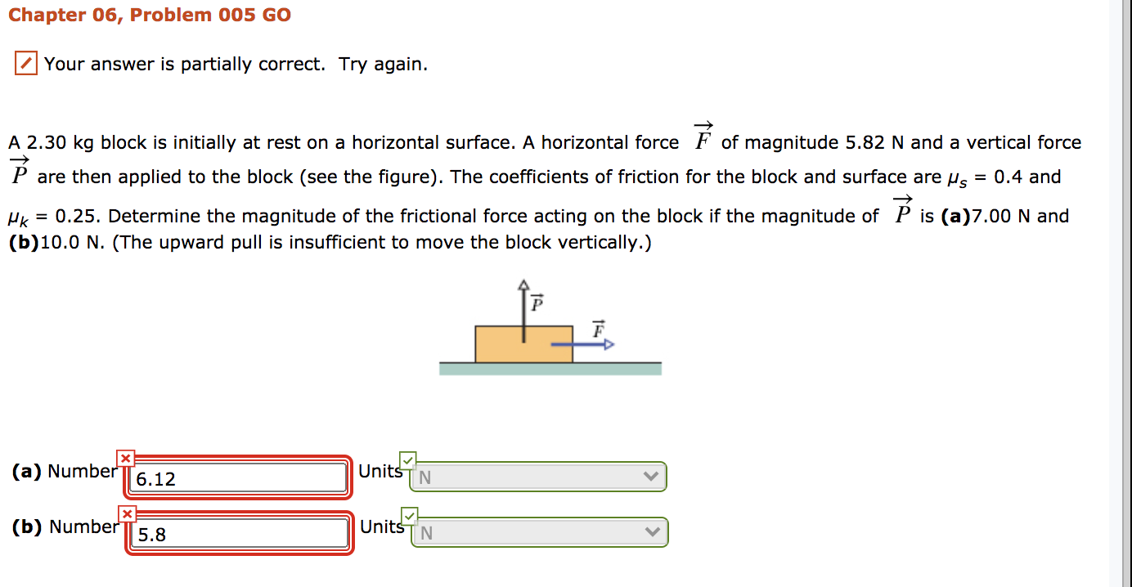Image resolution: width=1132 pixels, height=587 pixels.
Task: Click the red X icon above answer (b)
Action: click(128, 513)
